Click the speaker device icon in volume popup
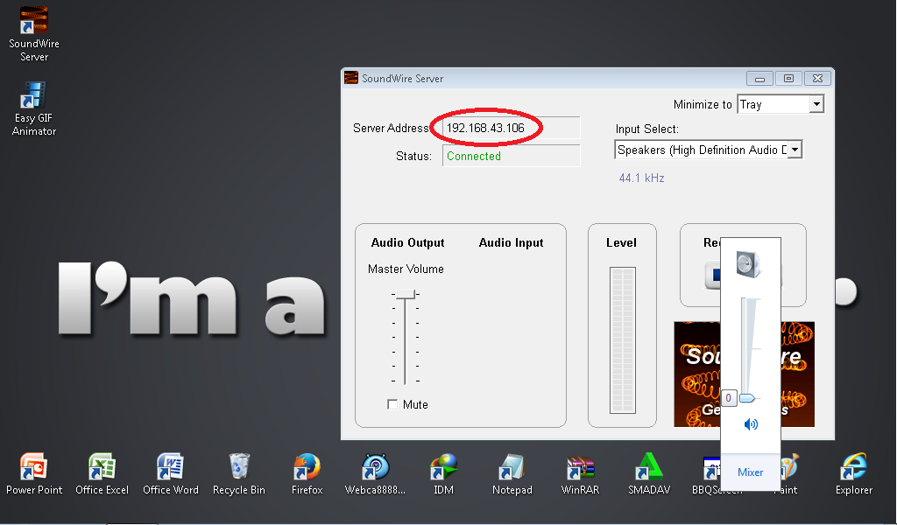 (749, 264)
